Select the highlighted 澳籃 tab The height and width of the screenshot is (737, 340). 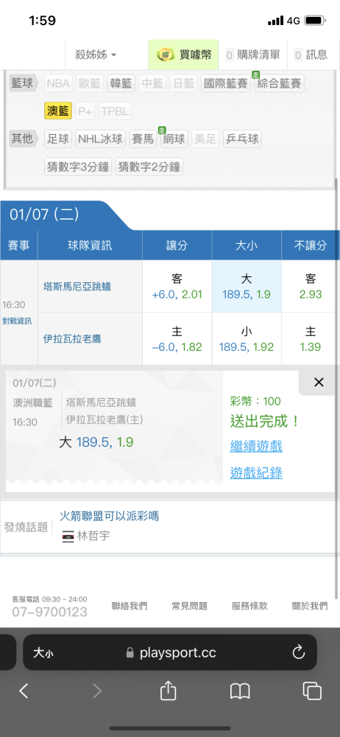point(59,111)
